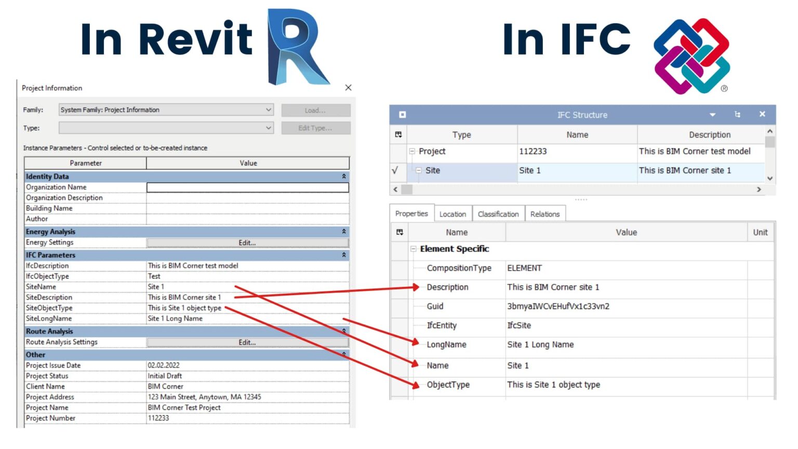798x449 pixels.
Task: Switch to the Classification tab
Action: [498, 213]
